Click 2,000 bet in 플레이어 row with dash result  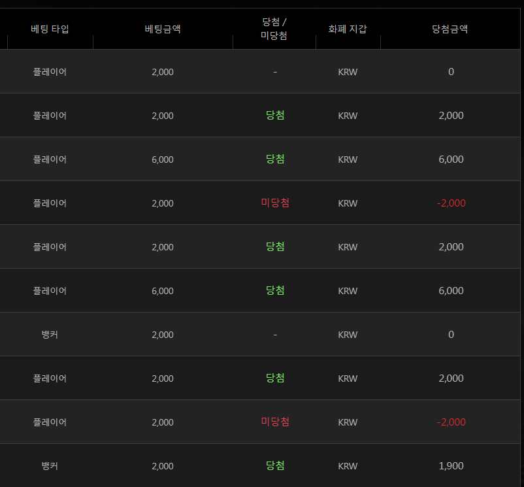(x=163, y=72)
